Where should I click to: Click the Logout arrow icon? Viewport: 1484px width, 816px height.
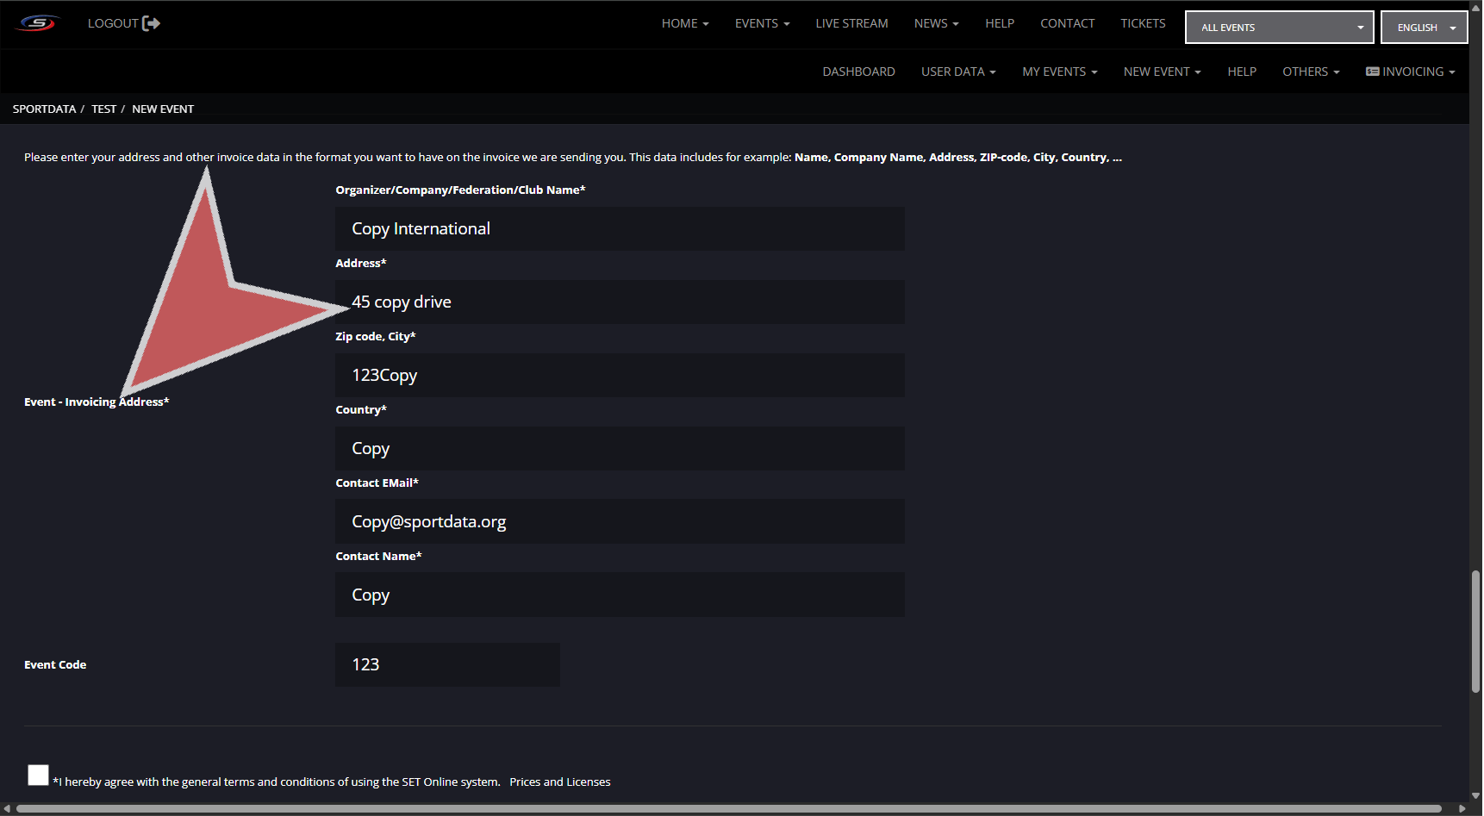(152, 23)
